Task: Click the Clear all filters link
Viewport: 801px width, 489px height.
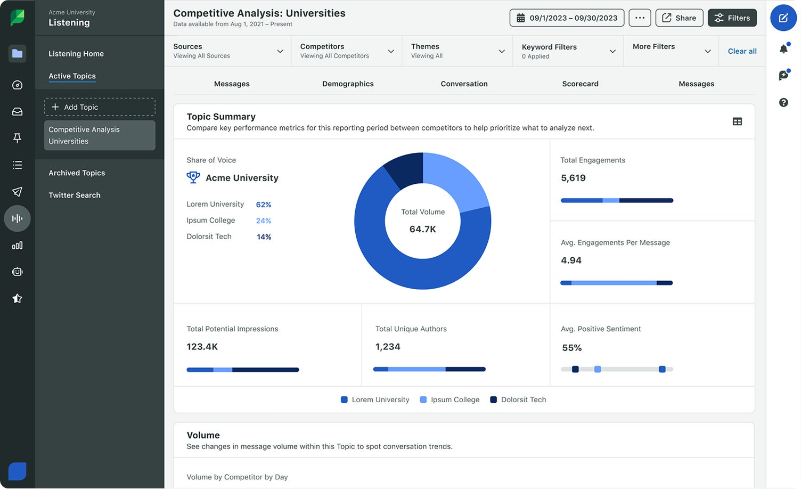Action: point(742,51)
